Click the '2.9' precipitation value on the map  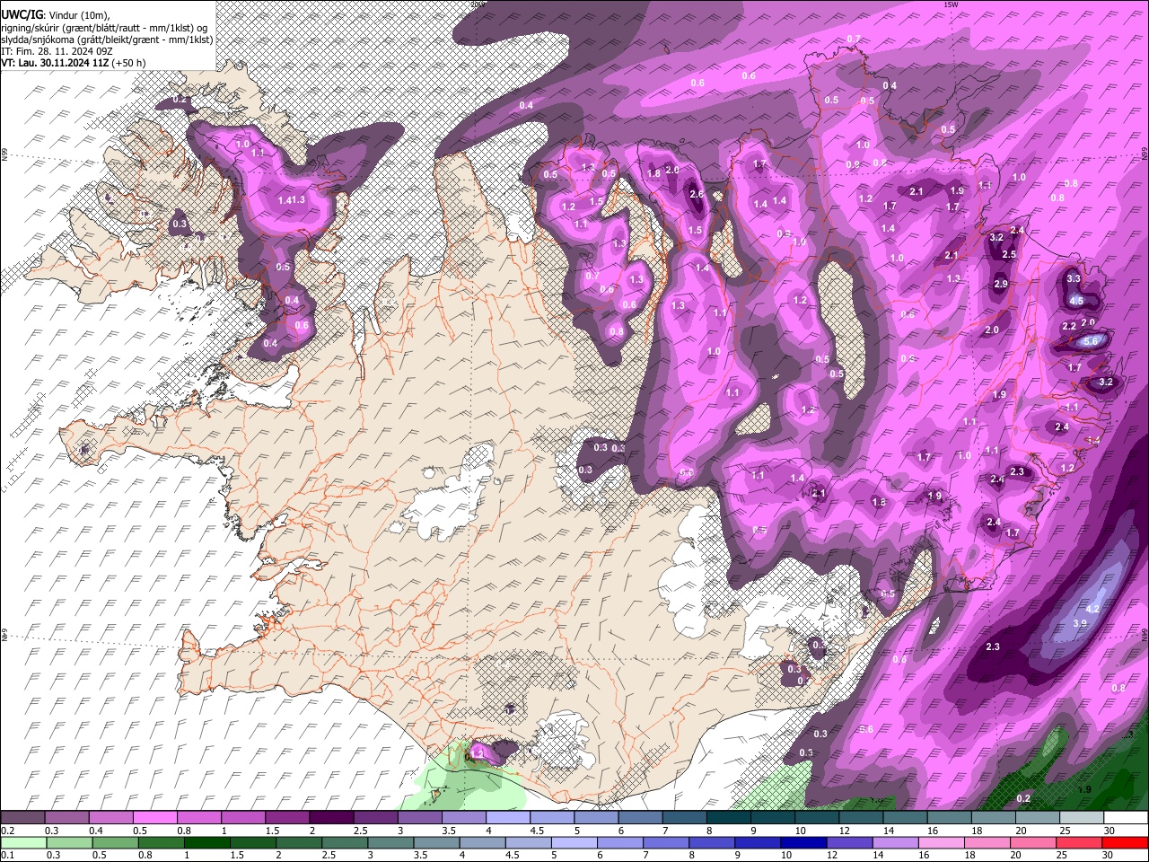pos(1001,285)
